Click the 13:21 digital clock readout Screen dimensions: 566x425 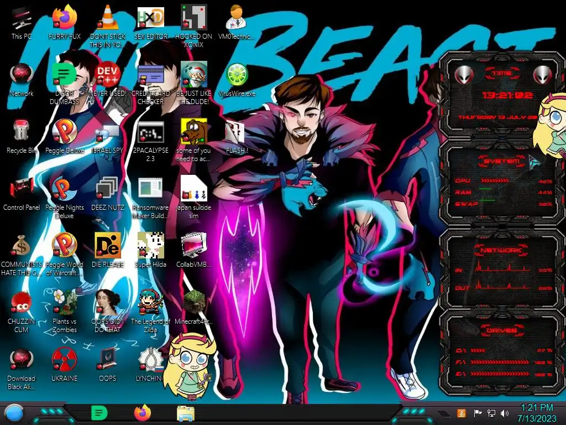point(507,95)
